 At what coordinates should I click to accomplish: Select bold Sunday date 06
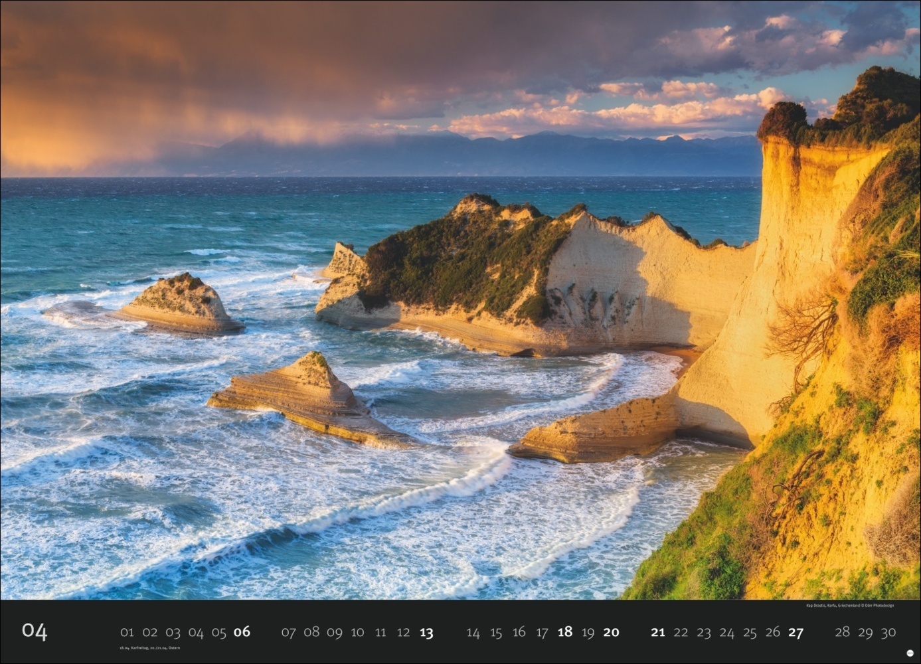point(242,632)
